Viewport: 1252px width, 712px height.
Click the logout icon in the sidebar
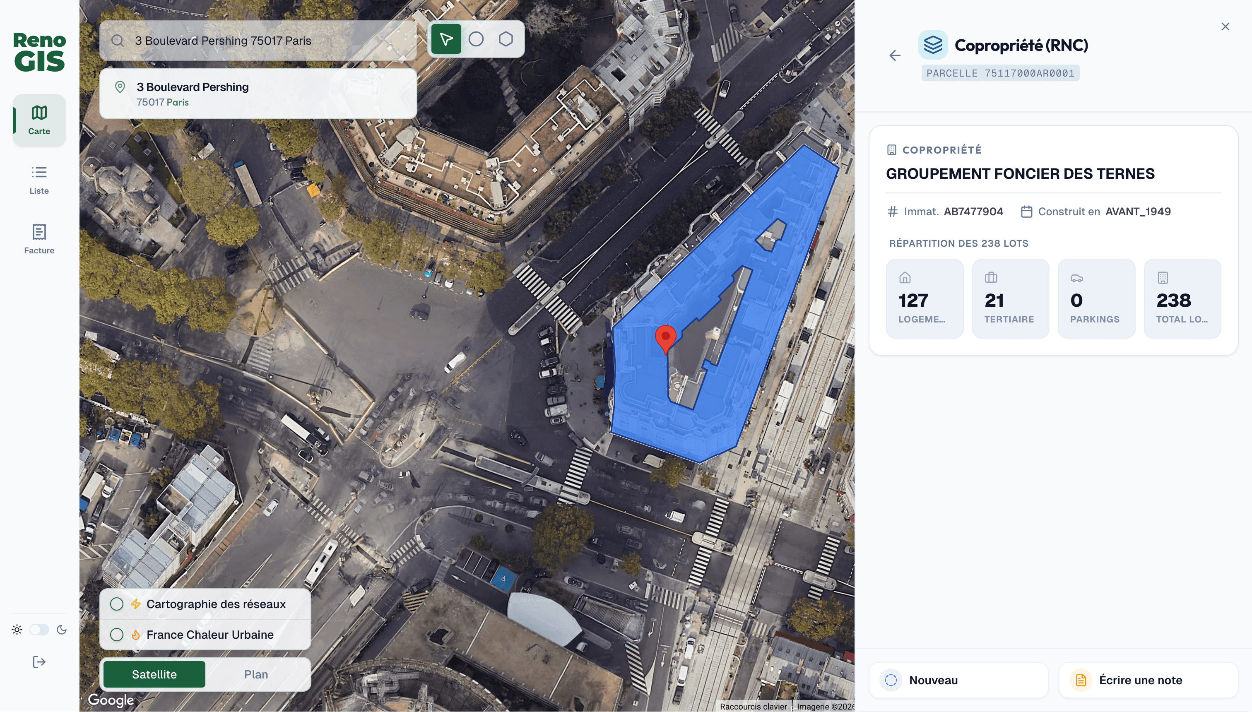38,661
